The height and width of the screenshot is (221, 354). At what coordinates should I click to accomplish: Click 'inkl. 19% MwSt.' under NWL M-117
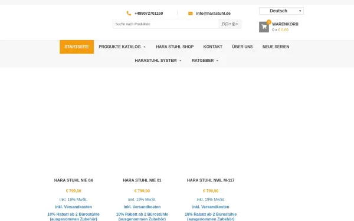[x=211, y=200]
